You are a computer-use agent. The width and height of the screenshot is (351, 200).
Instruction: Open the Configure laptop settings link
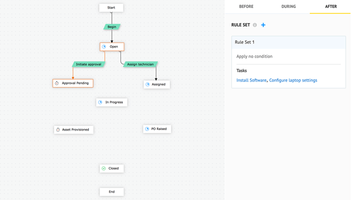tap(293, 80)
